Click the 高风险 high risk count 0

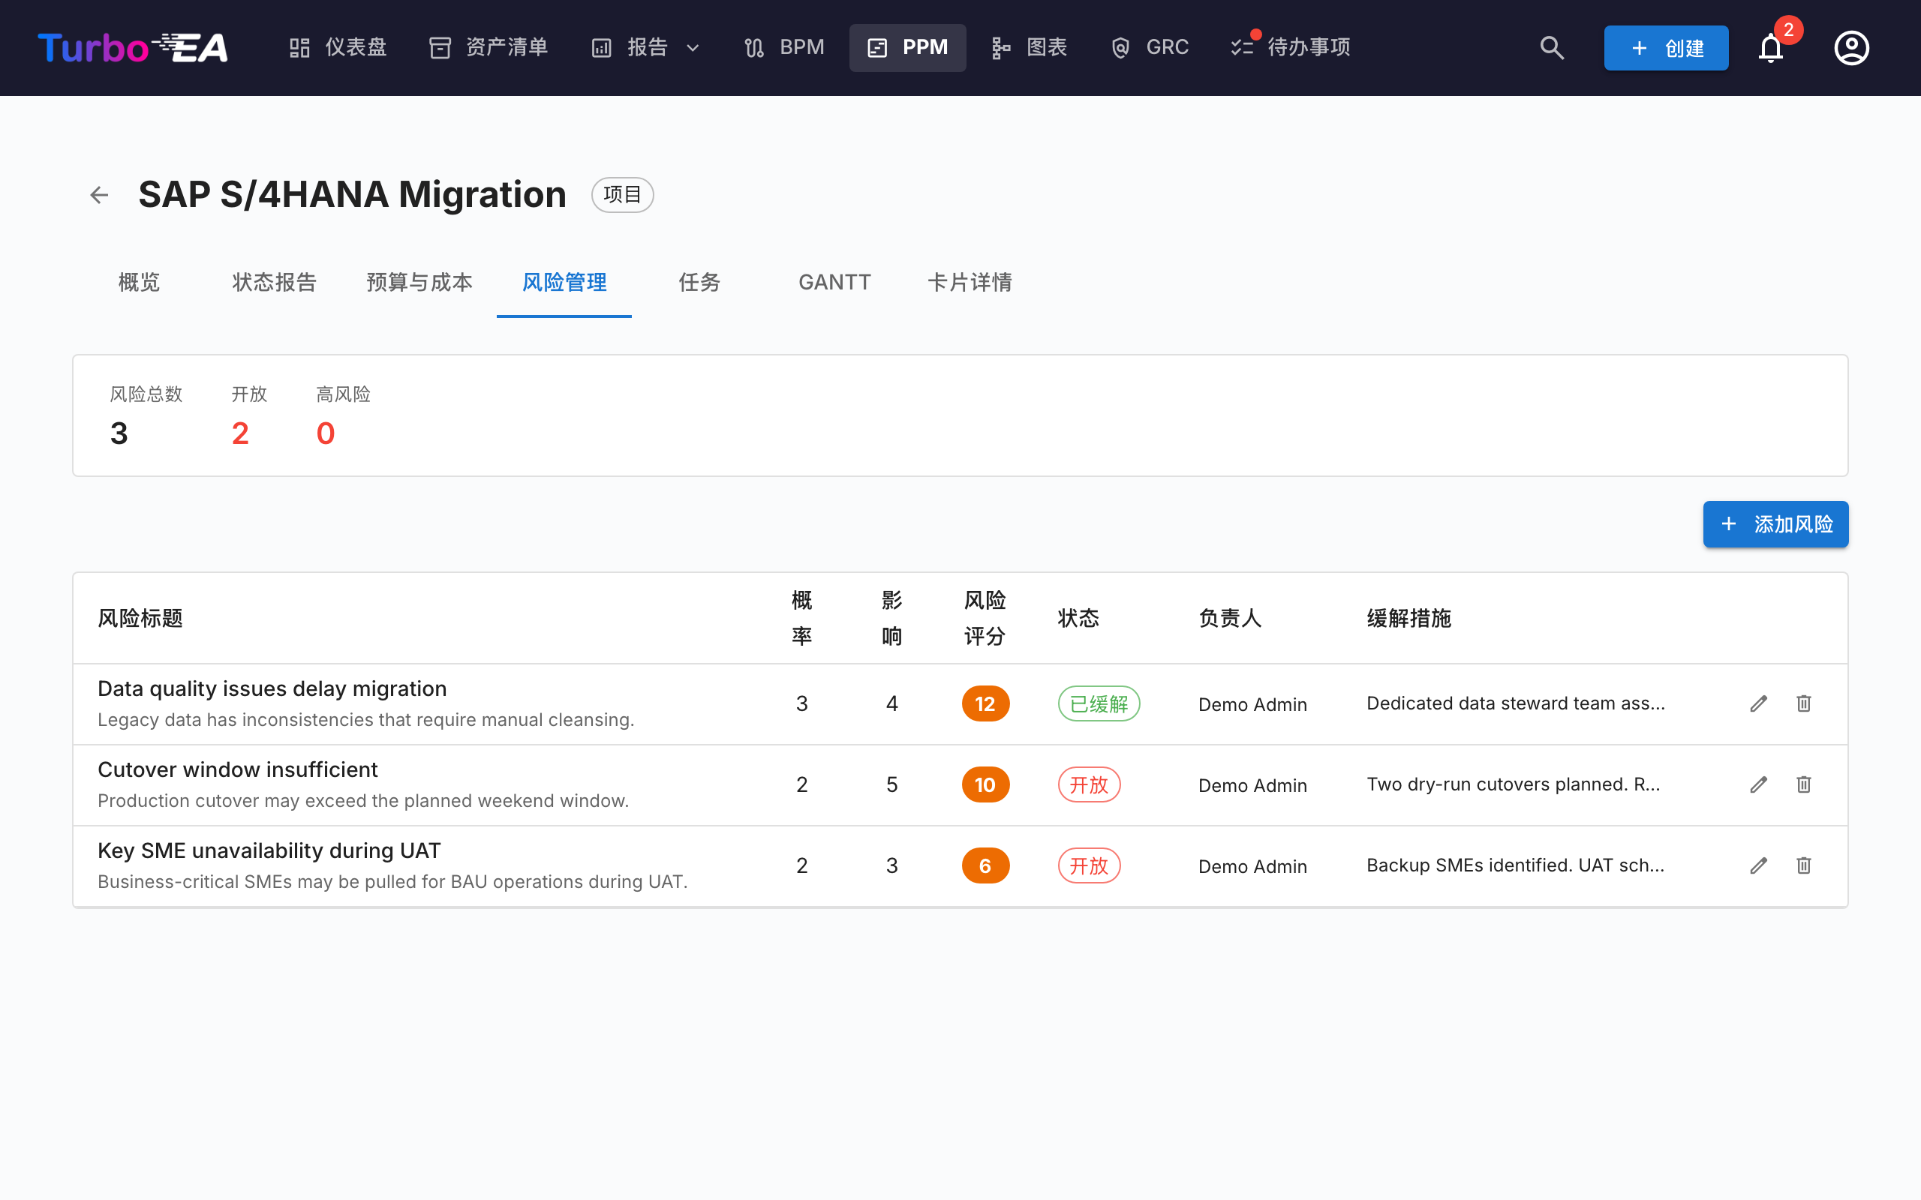tap(326, 433)
